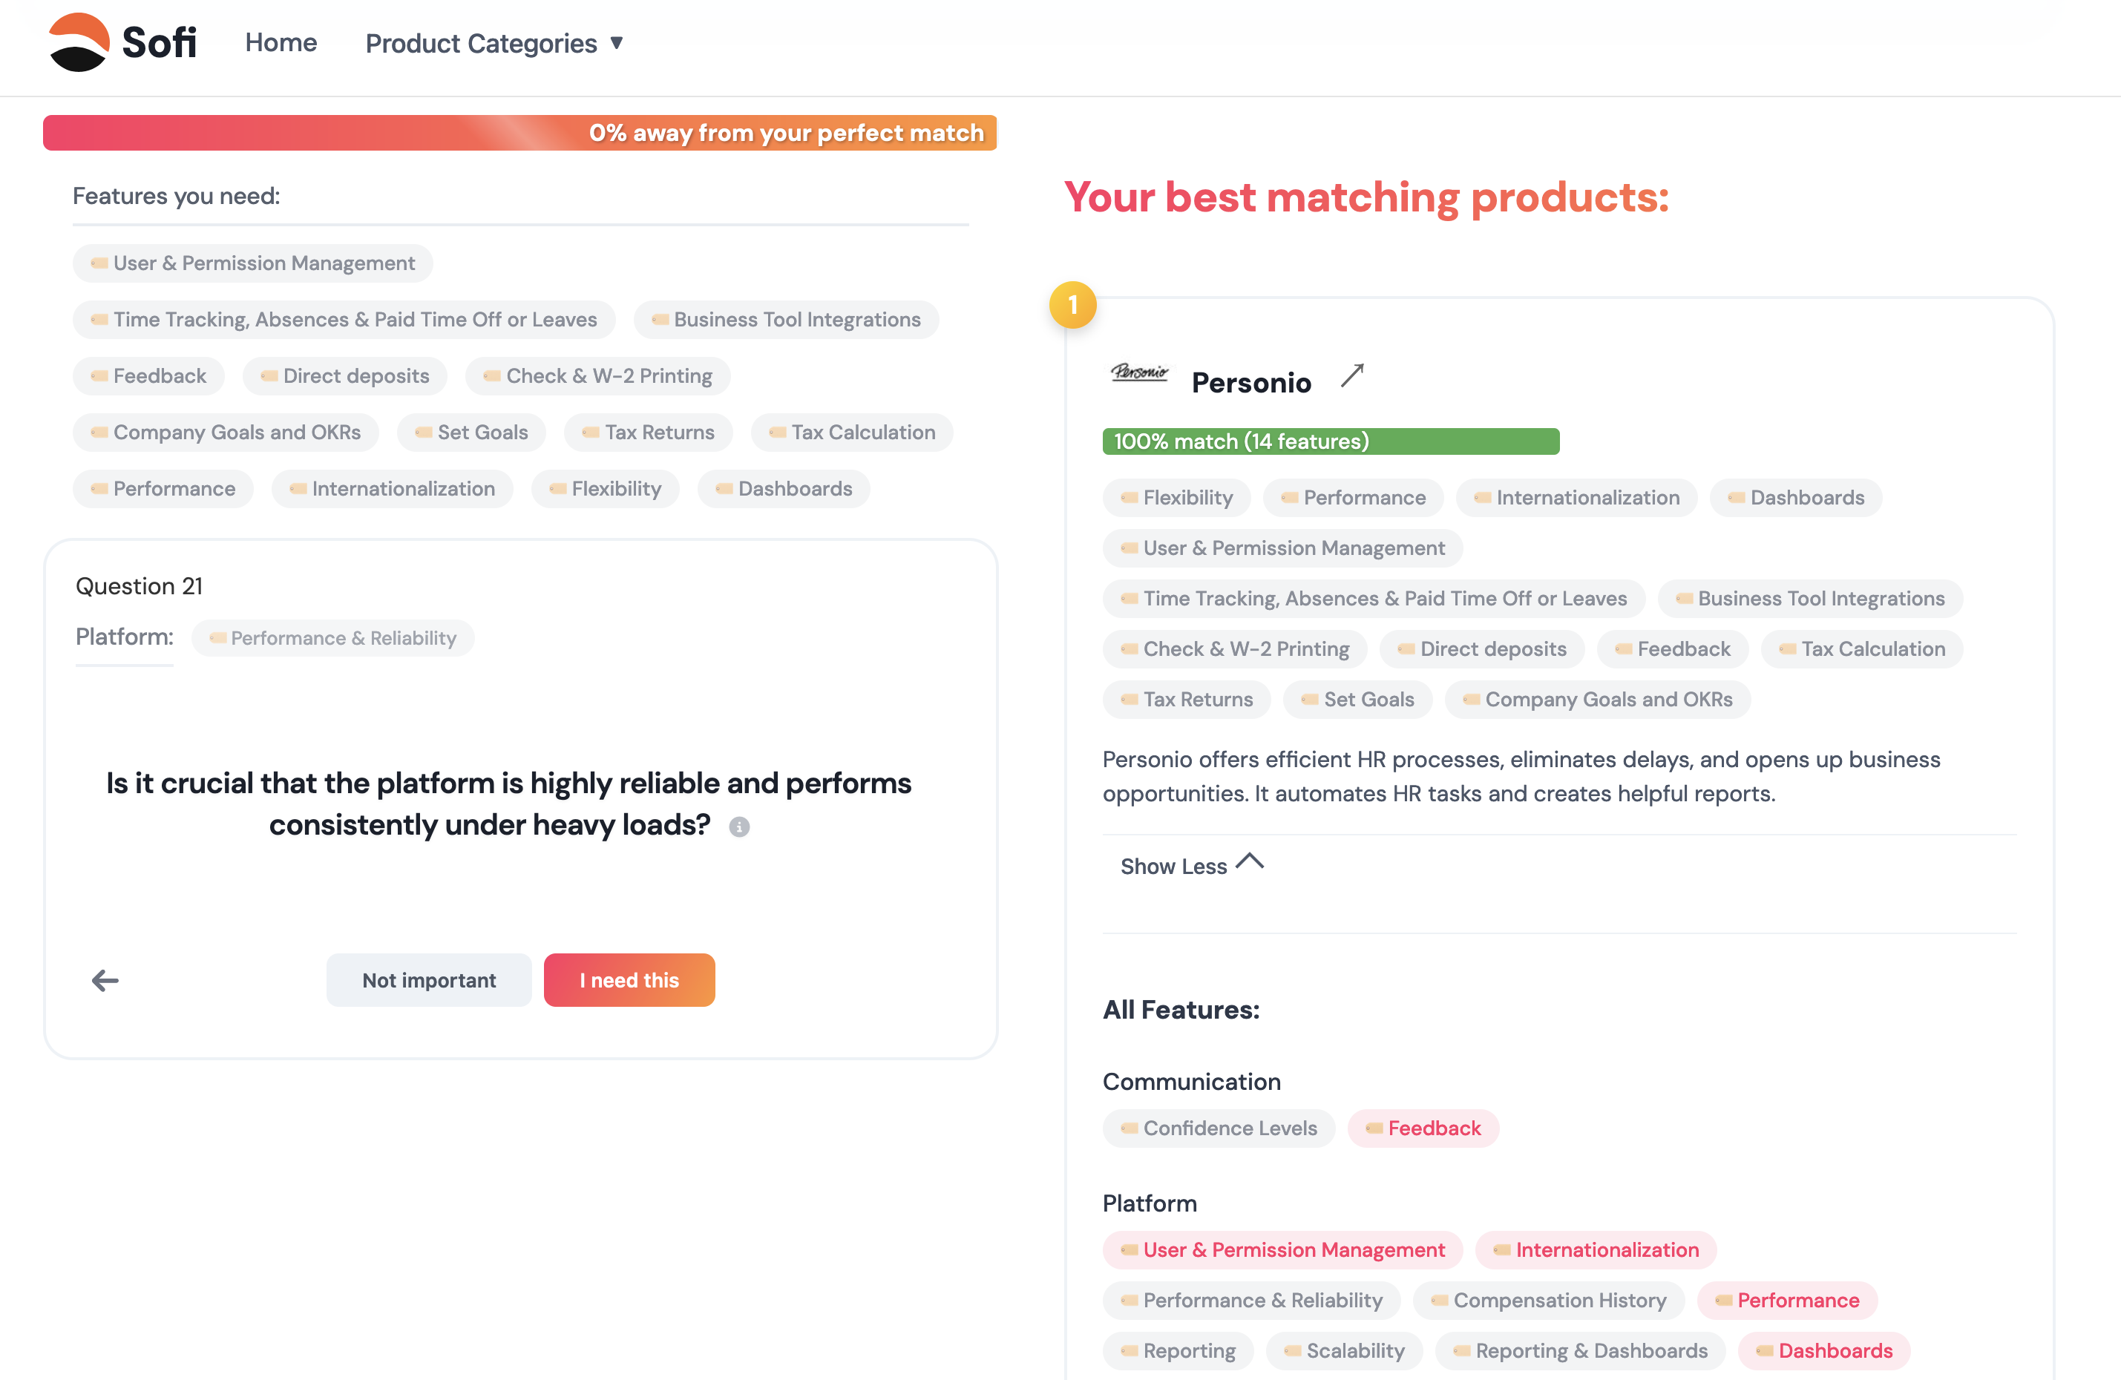Click the green 100% match bar
This screenshot has width=2121, height=1380.
pyautogui.click(x=1331, y=441)
